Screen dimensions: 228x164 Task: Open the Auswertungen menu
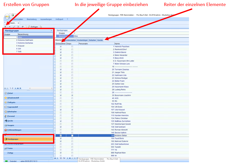click(x=46, y=19)
